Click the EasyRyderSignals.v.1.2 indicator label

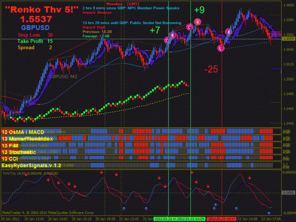31,166
